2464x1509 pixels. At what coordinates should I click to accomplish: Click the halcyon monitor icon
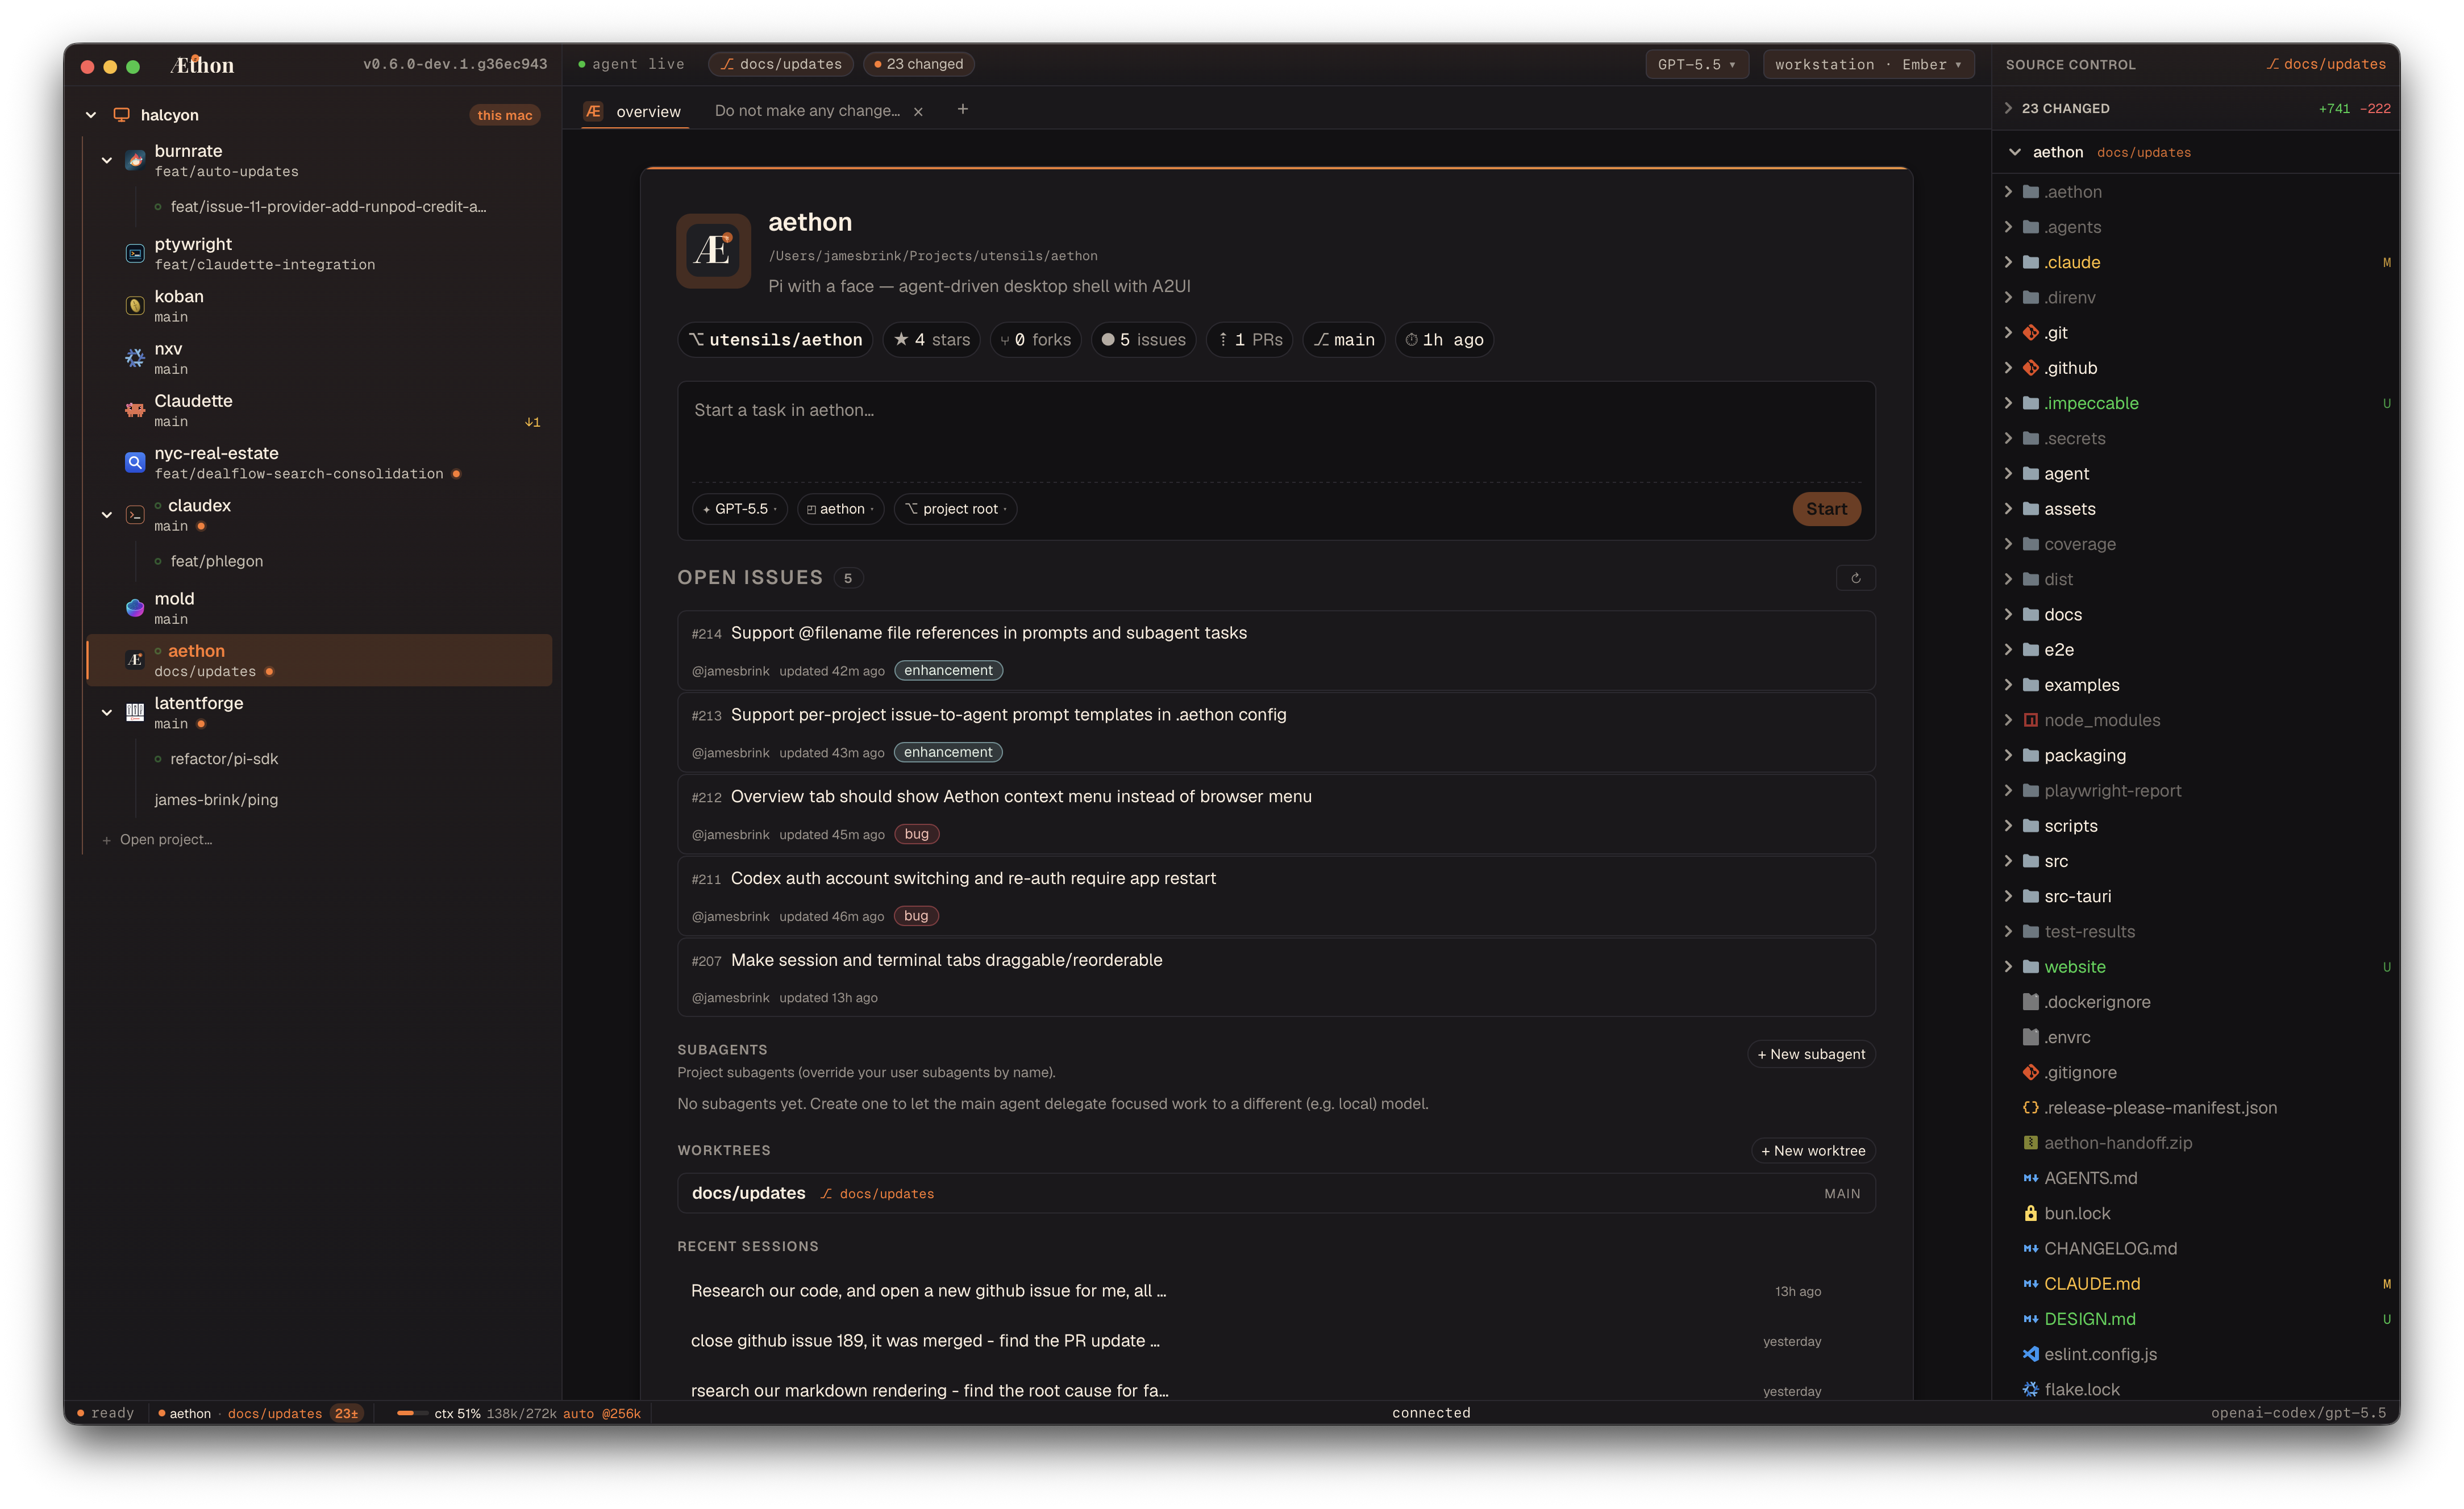[x=121, y=115]
